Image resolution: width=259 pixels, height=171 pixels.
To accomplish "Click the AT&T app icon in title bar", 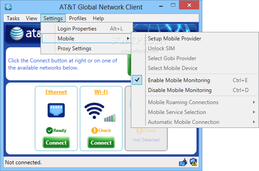I will (8, 7).
